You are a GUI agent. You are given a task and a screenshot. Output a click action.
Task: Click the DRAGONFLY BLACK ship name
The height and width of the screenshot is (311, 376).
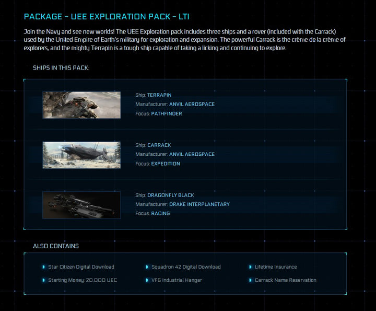point(170,195)
